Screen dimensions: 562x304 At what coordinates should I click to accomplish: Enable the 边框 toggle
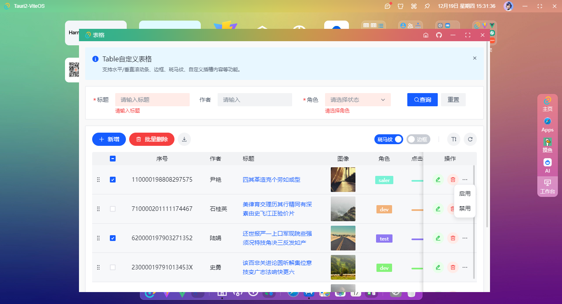tap(418, 139)
